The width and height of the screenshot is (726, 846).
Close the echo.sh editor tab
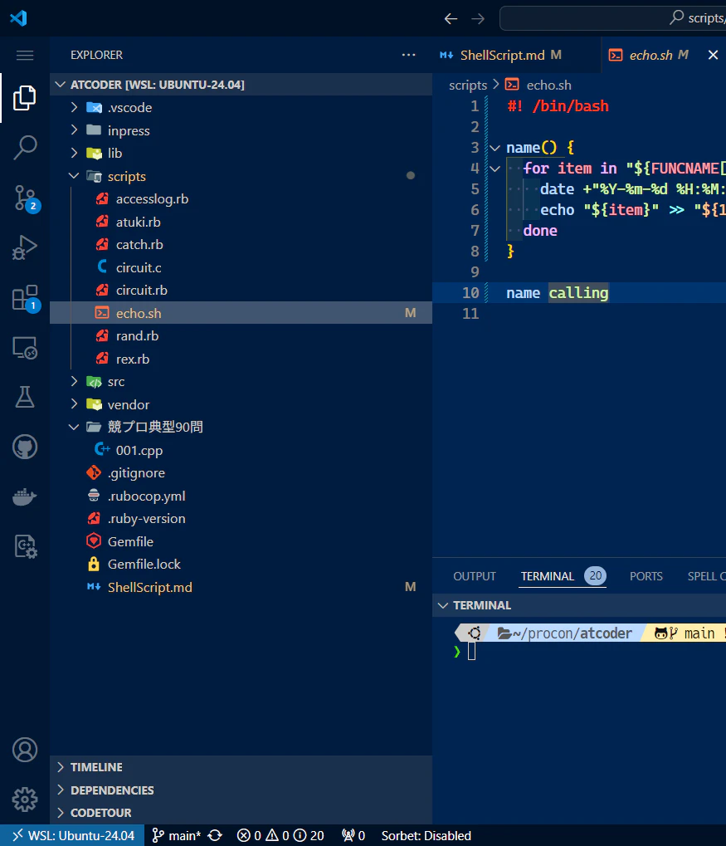pos(713,55)
